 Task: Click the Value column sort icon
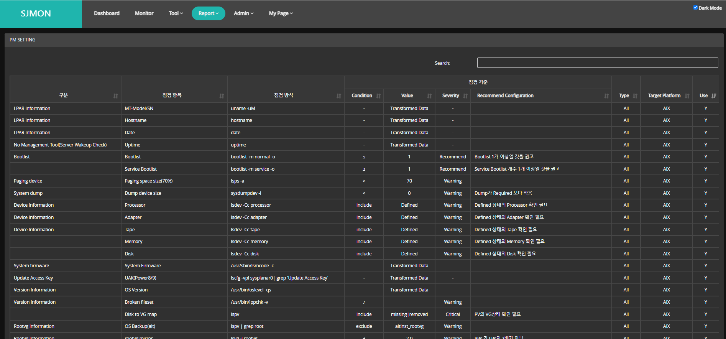point(429,96)
